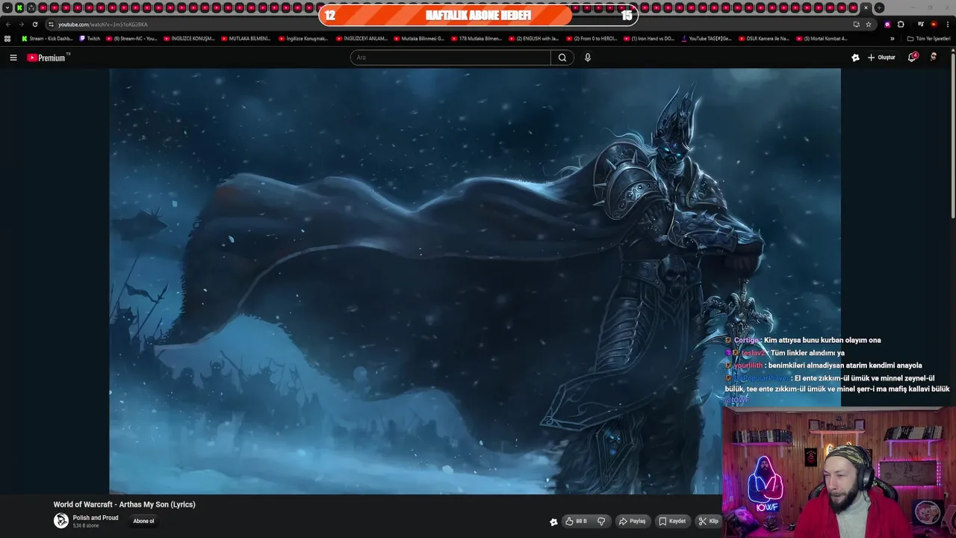Click the 5,36 B abone subscriber count
956x538 pixels.
[86, 526]
